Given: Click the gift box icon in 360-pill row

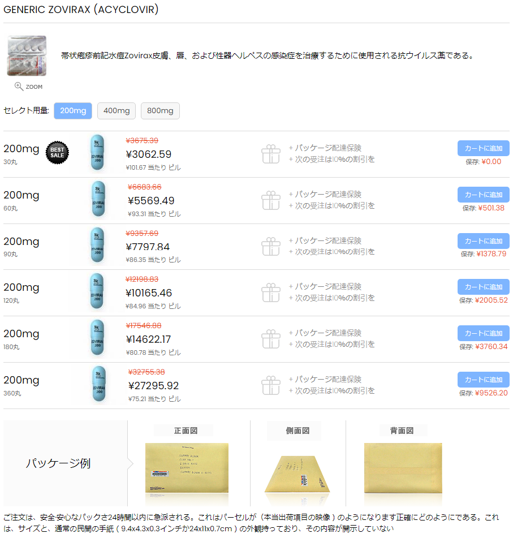Looking at the screenshot, I should pyautogui.click(x=271, y=385).
